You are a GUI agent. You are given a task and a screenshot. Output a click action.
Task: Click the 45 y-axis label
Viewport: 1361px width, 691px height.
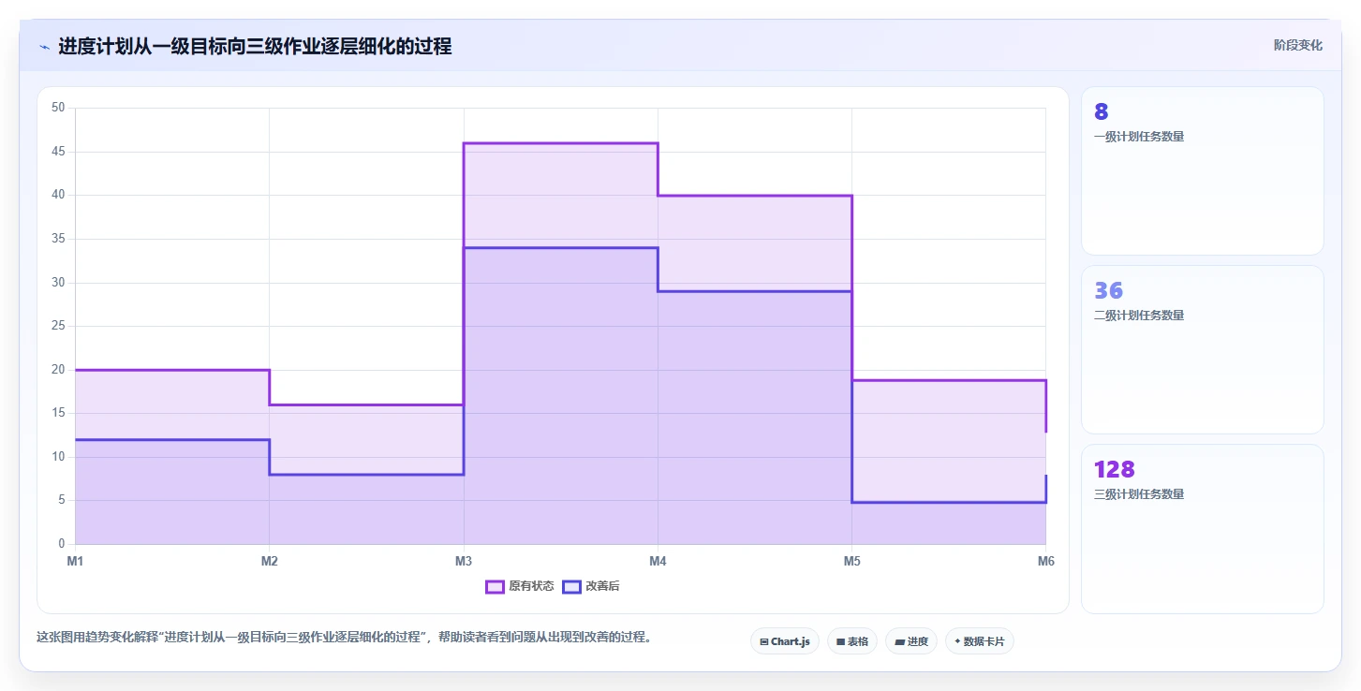point(58,152)
